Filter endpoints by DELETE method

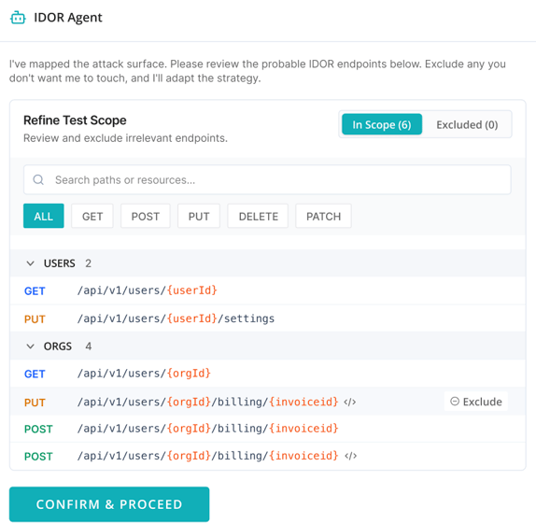[x=258, y=216]
